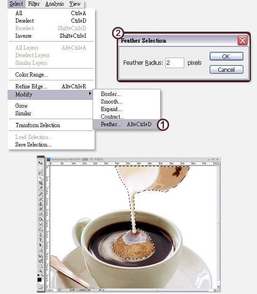The image size is (257, 294).
Task: Click the black foreground color swatch
Action: pyautogui.click(x=39, y=279)
